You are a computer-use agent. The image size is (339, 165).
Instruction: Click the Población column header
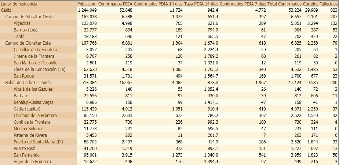[87, 4]
